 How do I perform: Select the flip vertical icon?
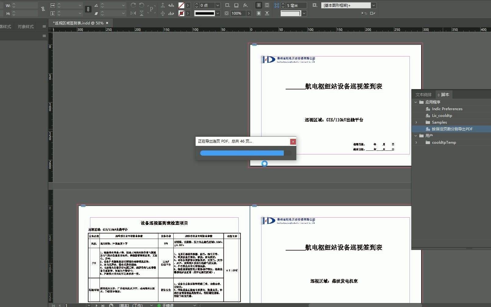click(x=142, y=13)
